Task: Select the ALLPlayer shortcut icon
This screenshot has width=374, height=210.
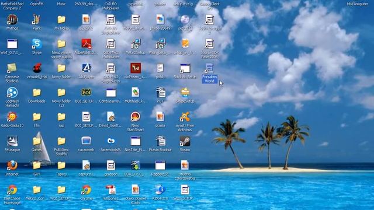Action: [86, 68]
